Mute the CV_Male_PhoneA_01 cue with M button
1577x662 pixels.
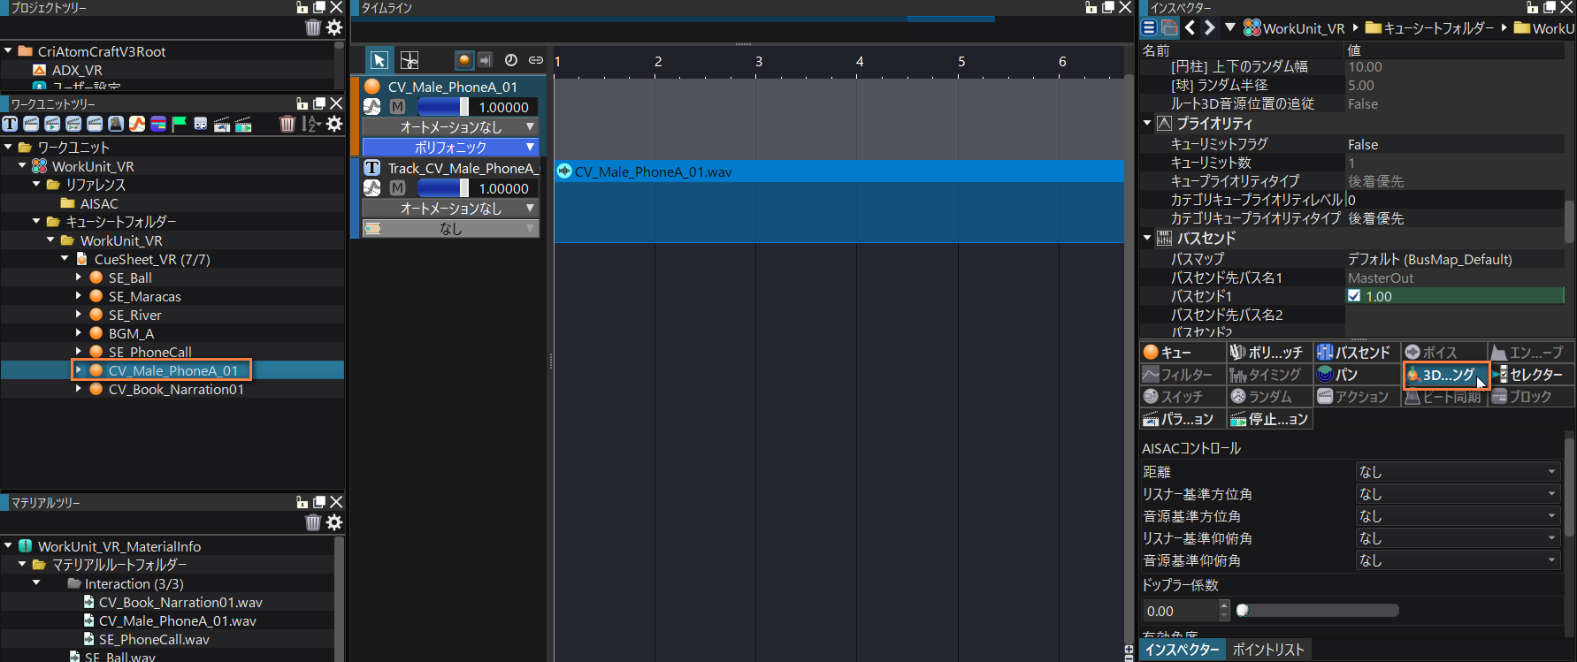398,106
